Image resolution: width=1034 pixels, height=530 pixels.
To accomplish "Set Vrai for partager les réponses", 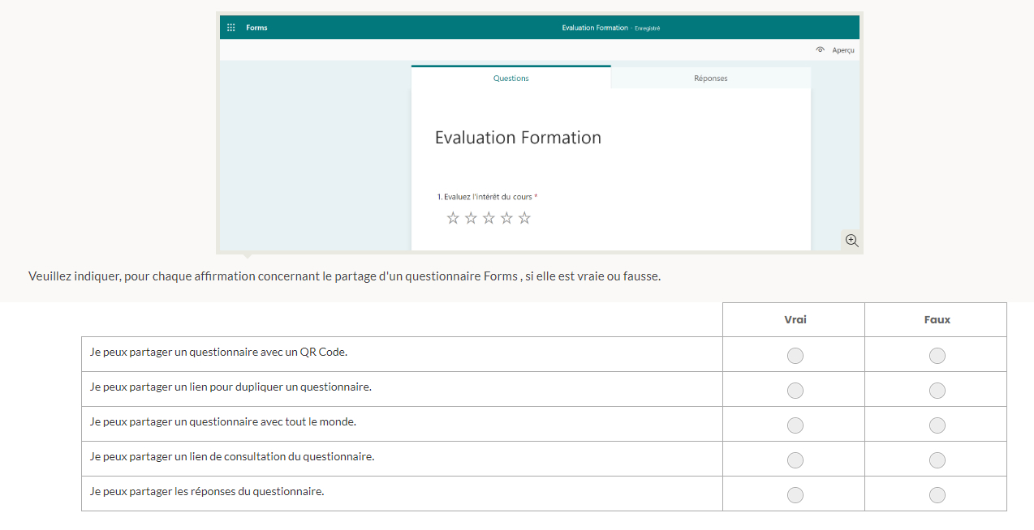I will click(795, 495).
